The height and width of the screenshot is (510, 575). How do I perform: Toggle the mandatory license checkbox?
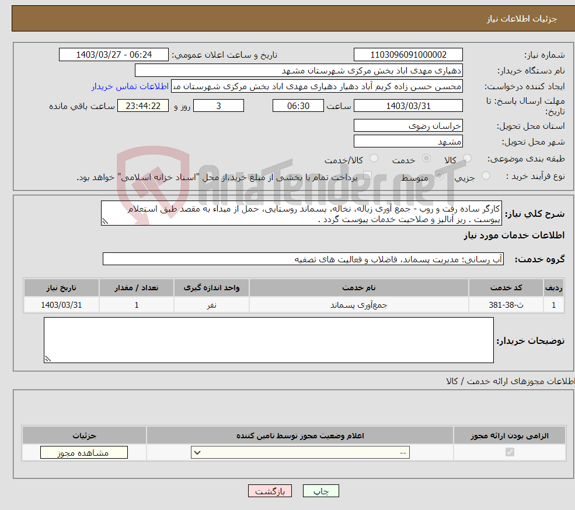tap(510, 452)
